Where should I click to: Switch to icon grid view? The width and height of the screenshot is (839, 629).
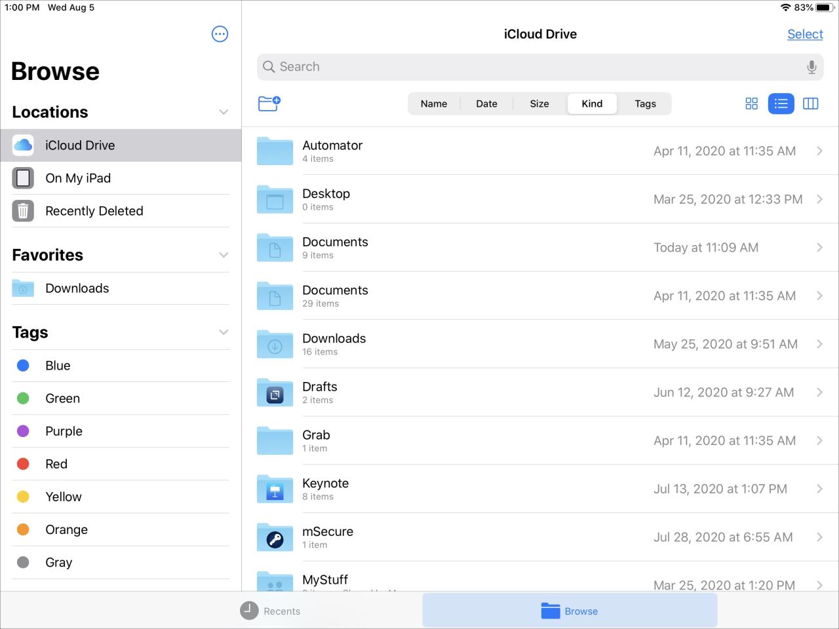pyautogui.click(x=751, y=104)
